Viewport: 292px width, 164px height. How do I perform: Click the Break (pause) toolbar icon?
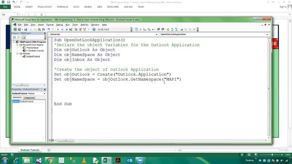[62, 29]
